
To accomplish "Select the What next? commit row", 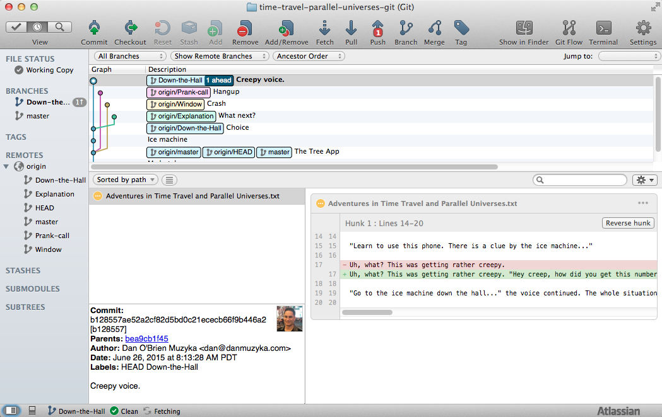I will pos(372,116).
